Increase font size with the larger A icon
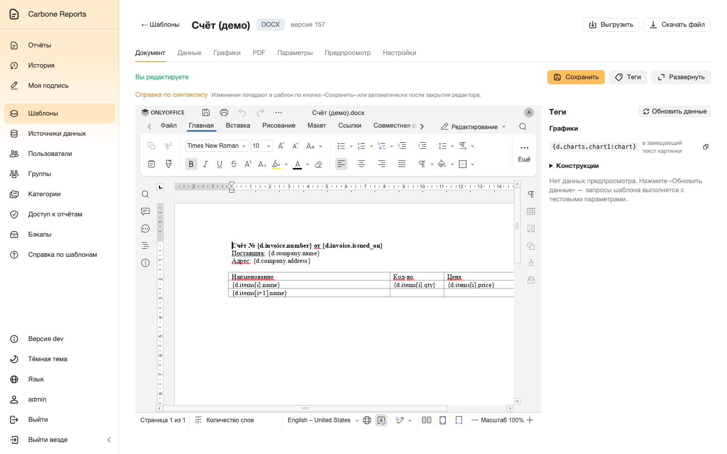 click(x=281, y=146)
